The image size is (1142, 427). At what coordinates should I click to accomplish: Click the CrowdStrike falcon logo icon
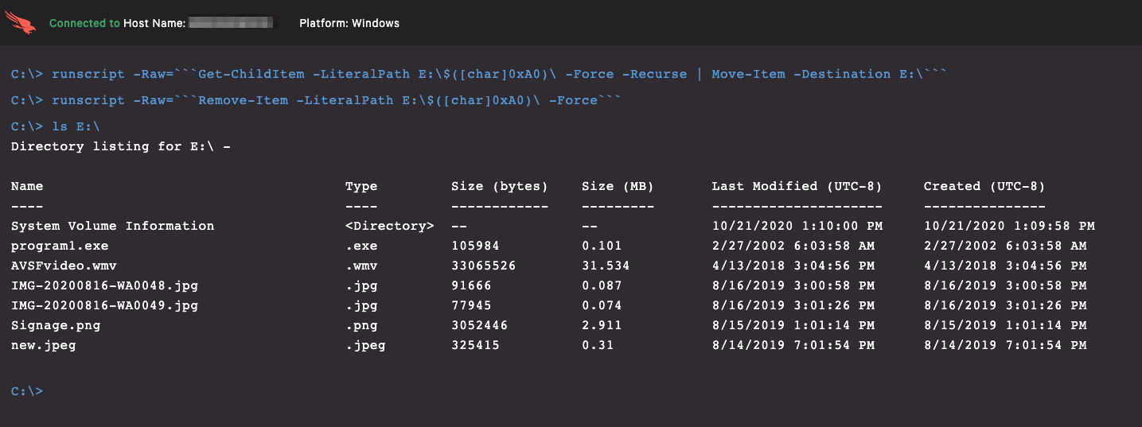[x=21, y=23]
